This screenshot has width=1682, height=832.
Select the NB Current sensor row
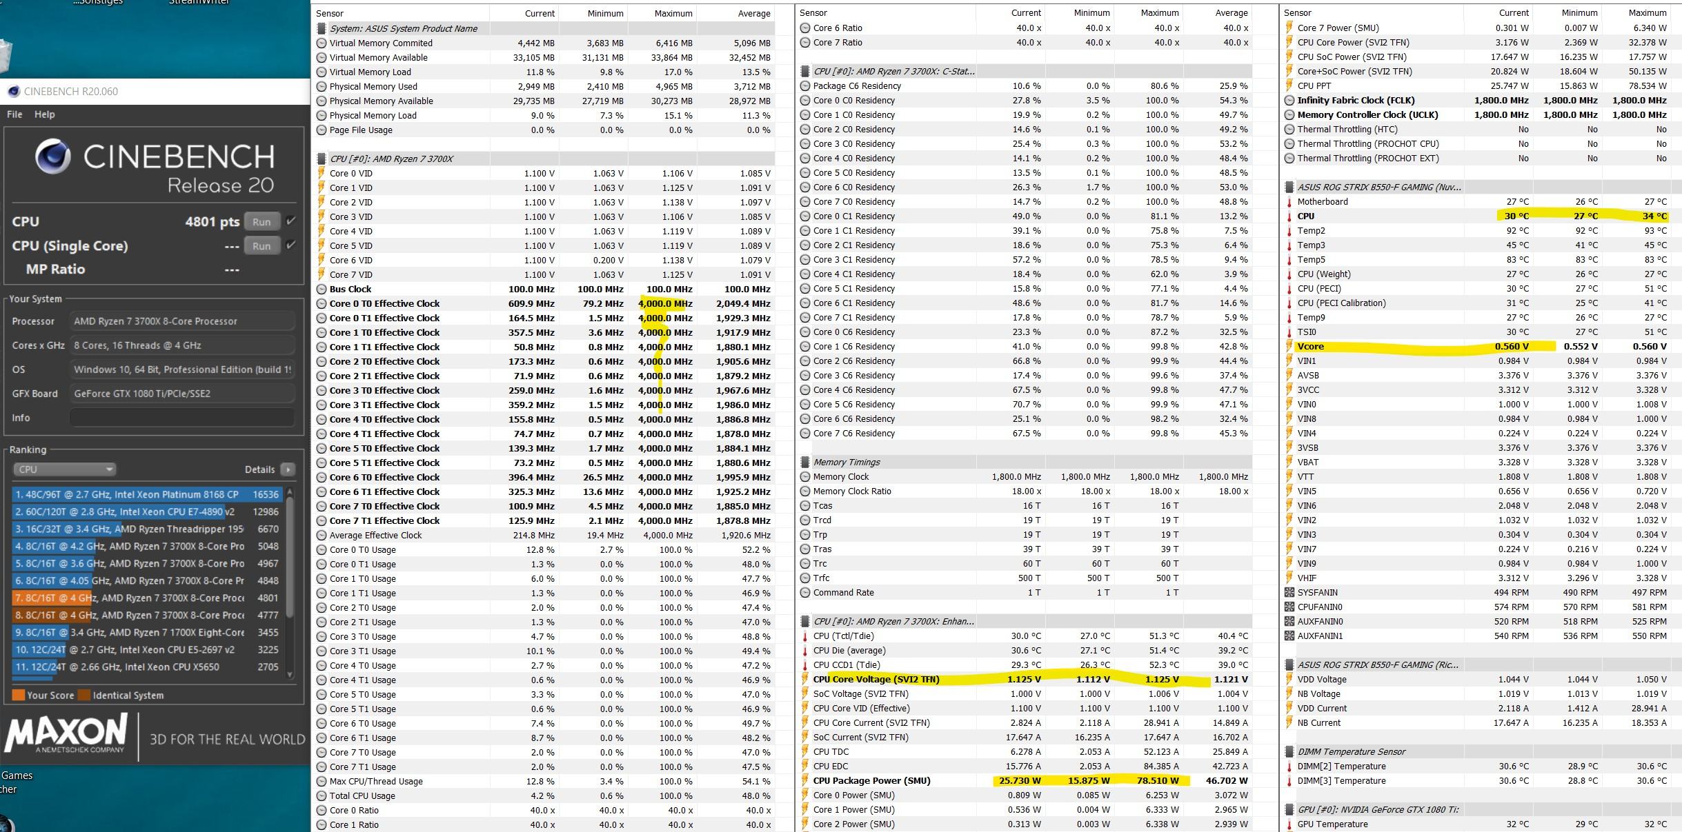[x=1482, y=722]
